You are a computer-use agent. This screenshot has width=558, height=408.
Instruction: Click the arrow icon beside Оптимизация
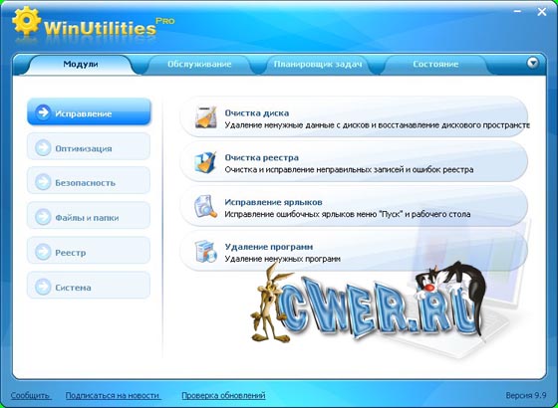click(43, 148)
